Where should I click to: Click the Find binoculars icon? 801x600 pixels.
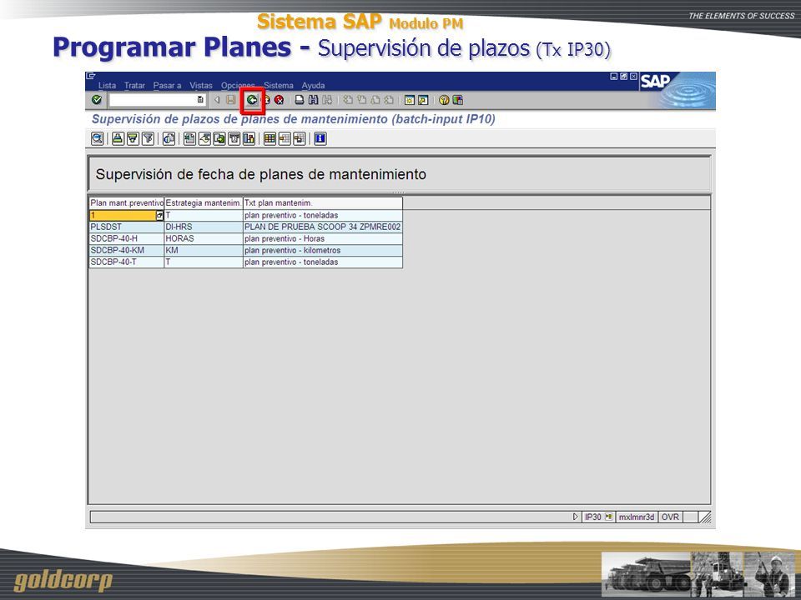313,100
